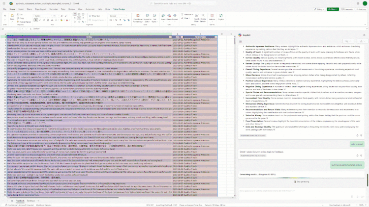Click the Name Box showing A1
This screenshot has width=369, height=207.
(x=9, y=29)
